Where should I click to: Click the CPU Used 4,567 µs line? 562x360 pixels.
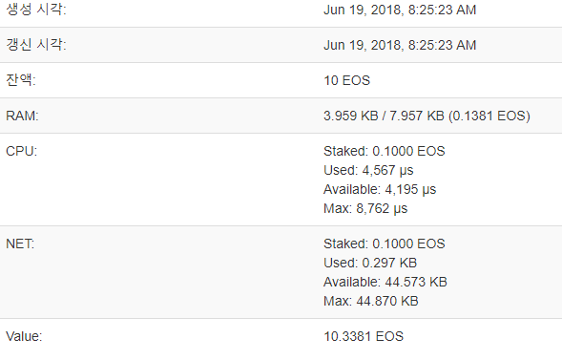pos(368,170)
